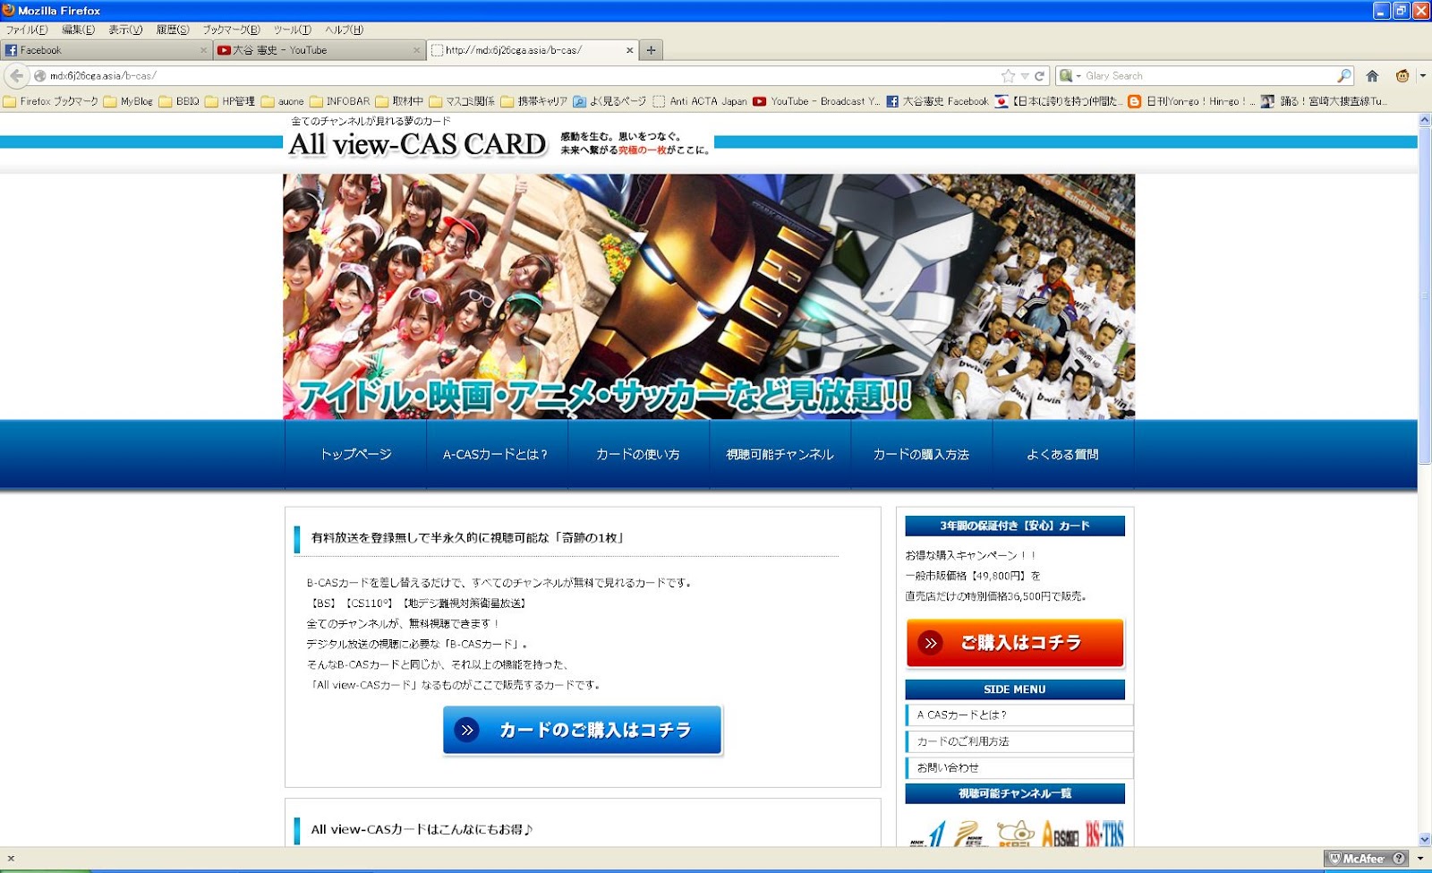Click the vertical scrollbar down arrow
Viewport: 1432px width, 873px height.
(x=1425, y=839)
